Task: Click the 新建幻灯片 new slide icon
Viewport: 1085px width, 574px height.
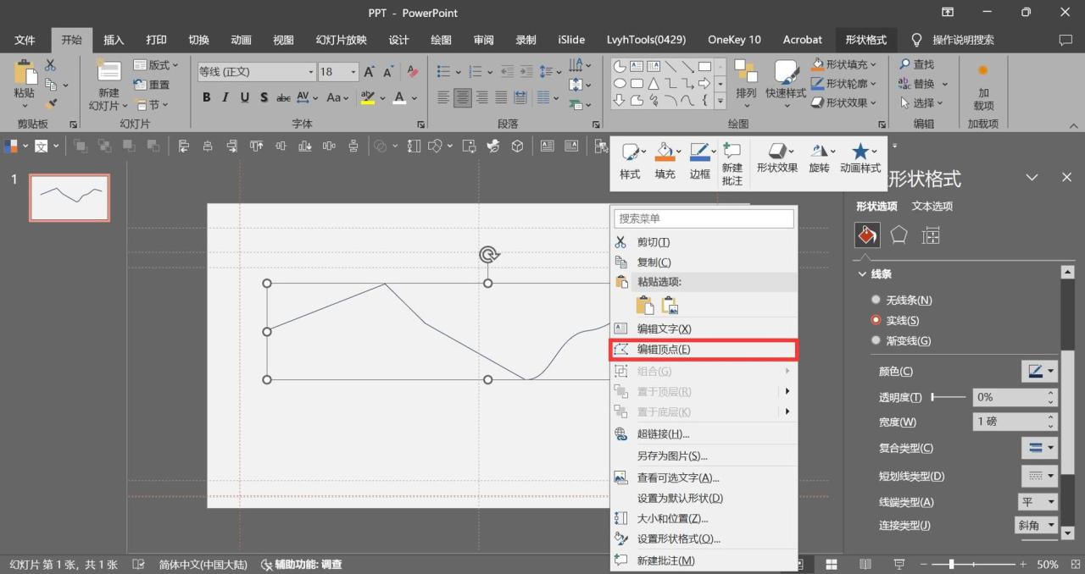Action: tap(108, 75)
